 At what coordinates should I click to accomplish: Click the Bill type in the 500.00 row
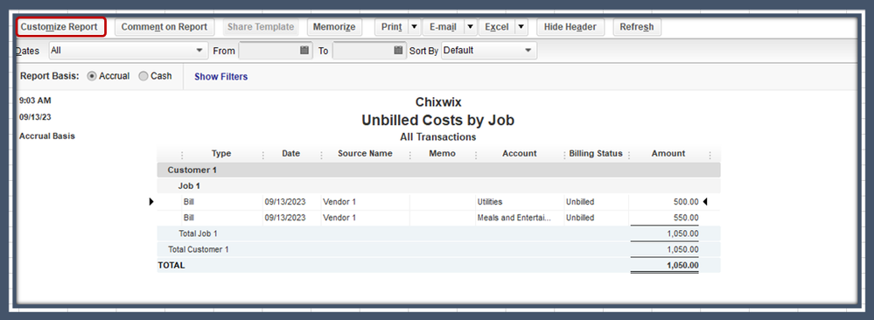coord(189,202)
